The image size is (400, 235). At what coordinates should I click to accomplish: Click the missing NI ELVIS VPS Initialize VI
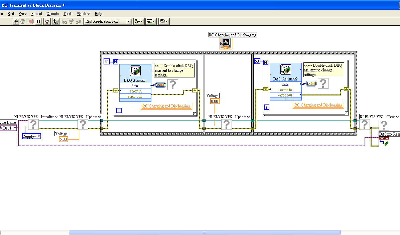coord(33,125)
